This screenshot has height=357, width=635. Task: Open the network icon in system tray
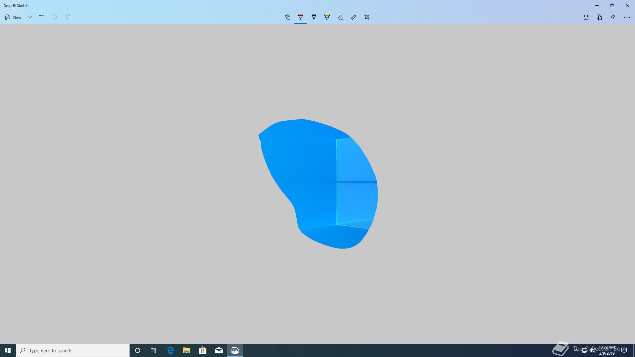584,351
